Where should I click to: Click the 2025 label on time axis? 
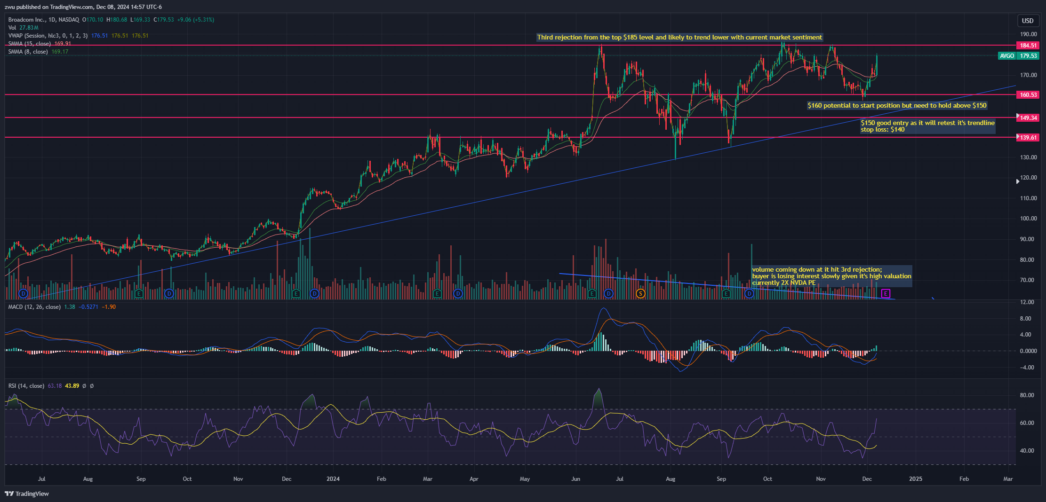[x=916, y=479]
